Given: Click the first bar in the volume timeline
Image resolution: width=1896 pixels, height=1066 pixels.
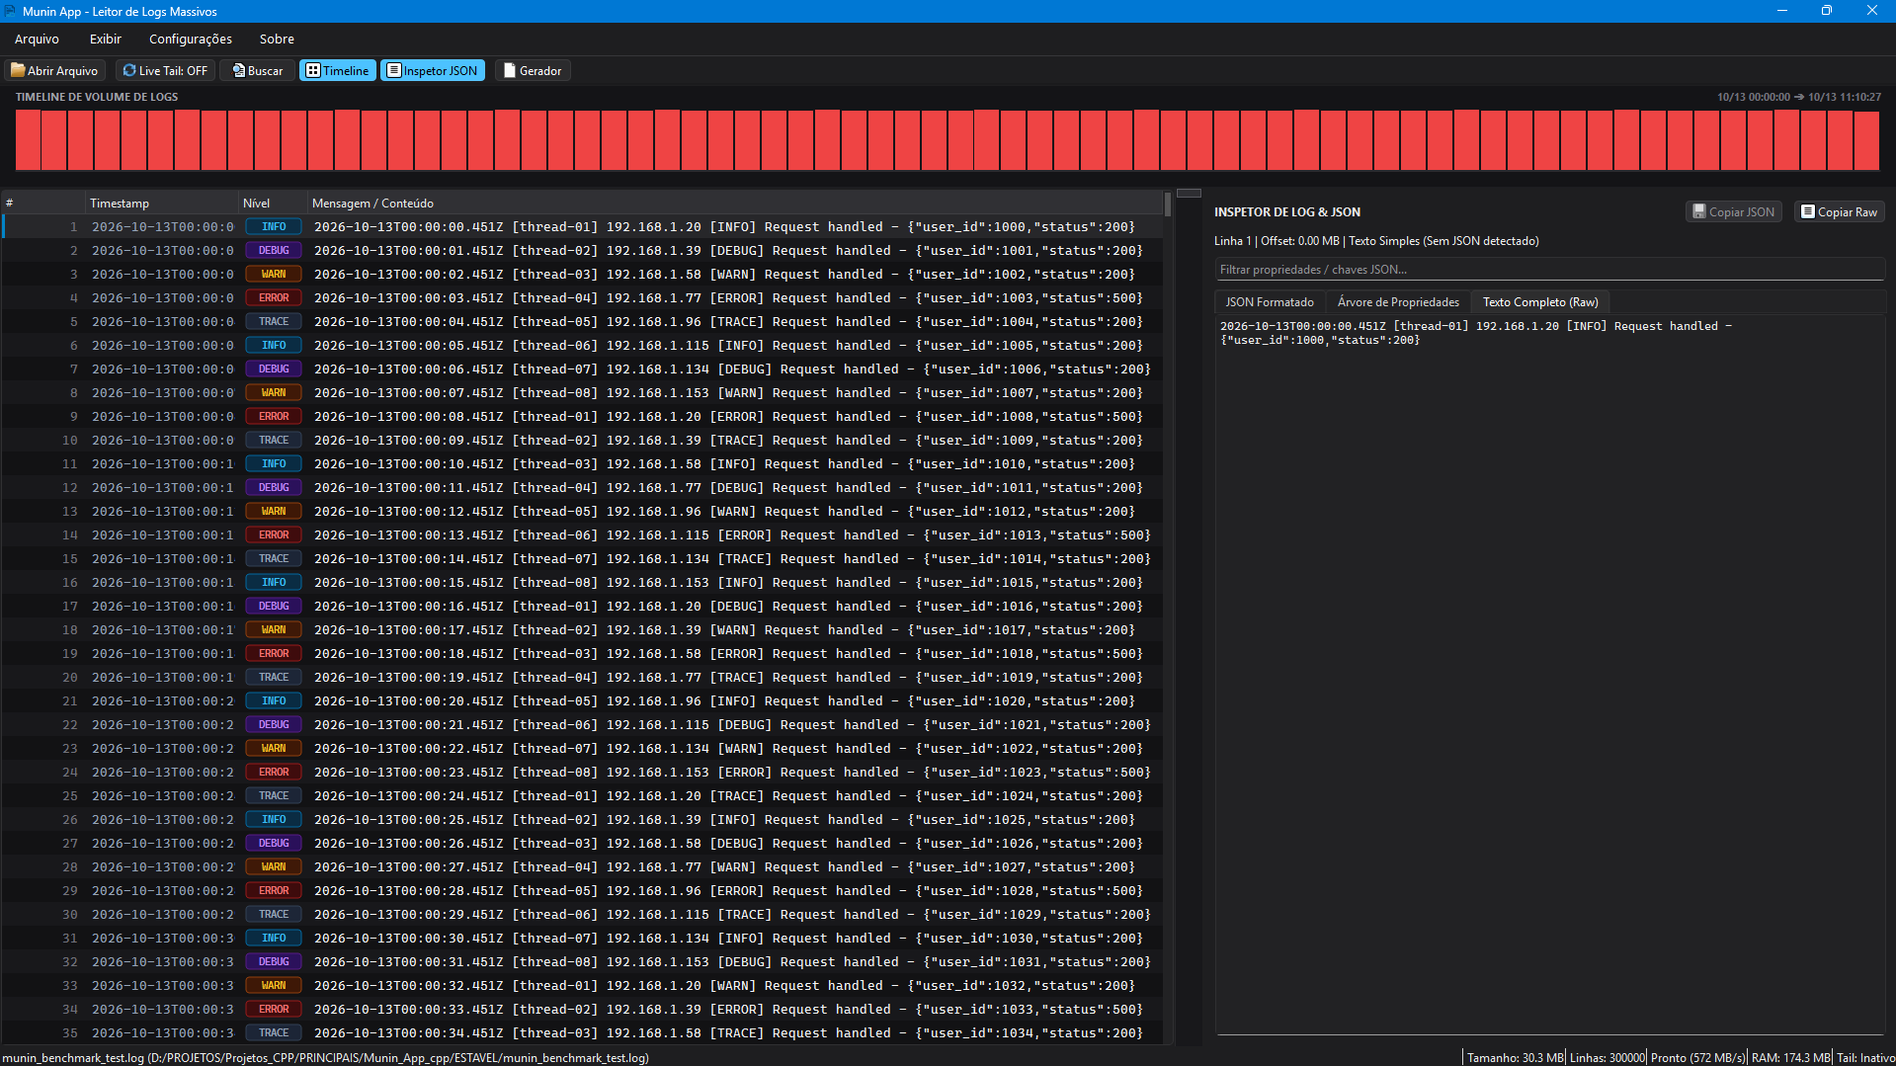Looking at the screenshot, I should pyautogui.click(x=28, y=139).
